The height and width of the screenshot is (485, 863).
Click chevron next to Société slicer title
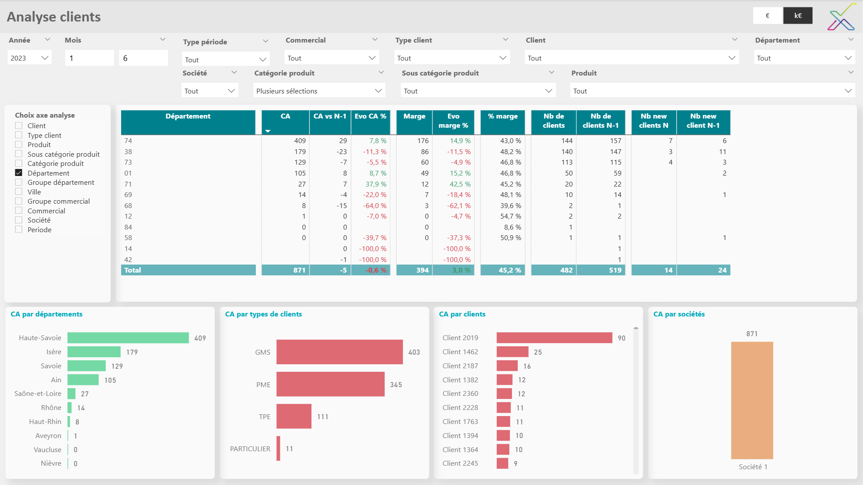point(234,72)
